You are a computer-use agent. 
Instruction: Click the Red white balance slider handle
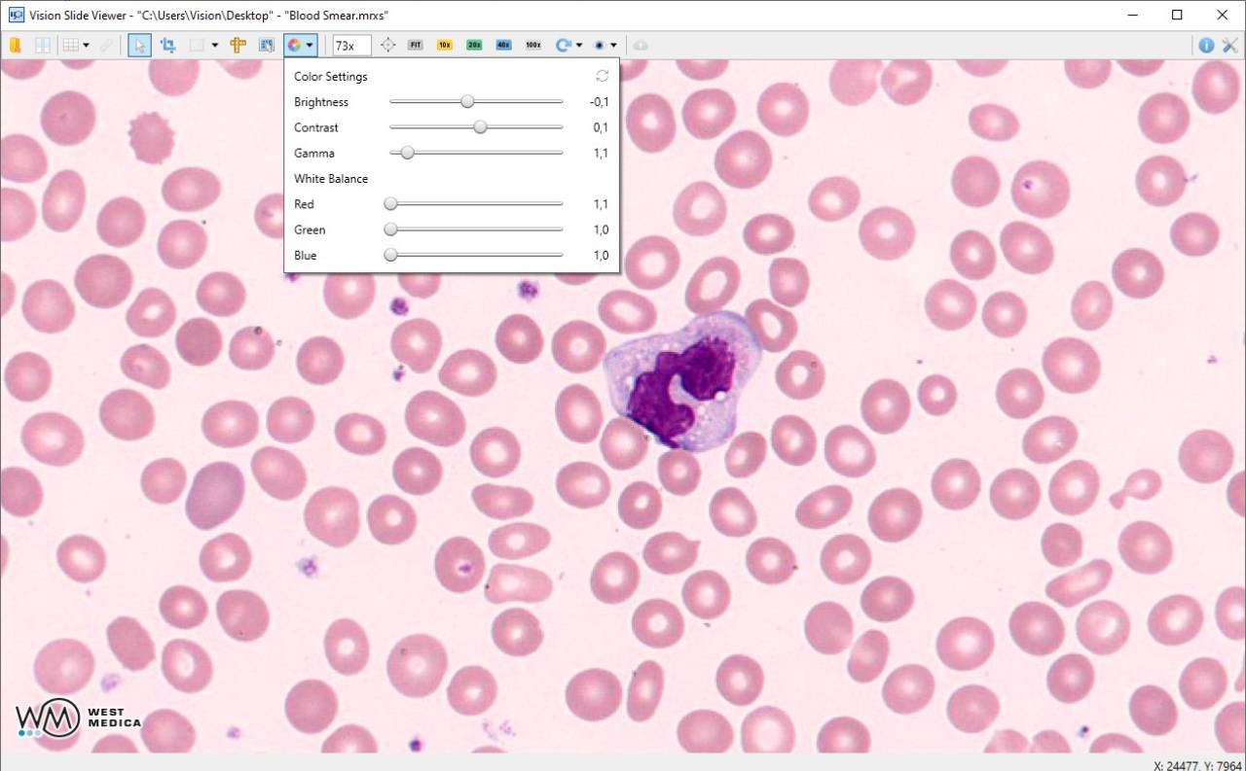coord(390,203)
